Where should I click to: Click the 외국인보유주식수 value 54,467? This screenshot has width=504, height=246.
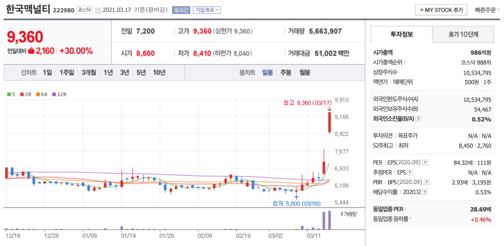(483, 110)
